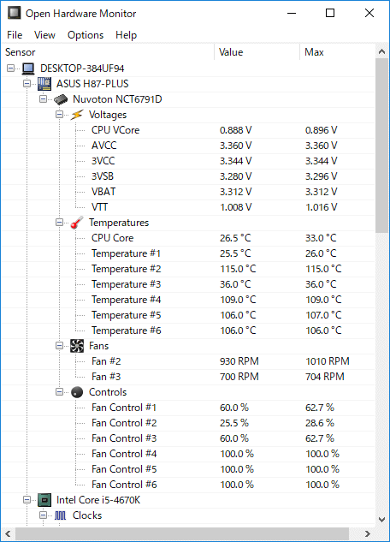Click the computer icon beside DESKTOP-384UF94
The width and height of the screenshot is (390, 542).
pos(28,68)
